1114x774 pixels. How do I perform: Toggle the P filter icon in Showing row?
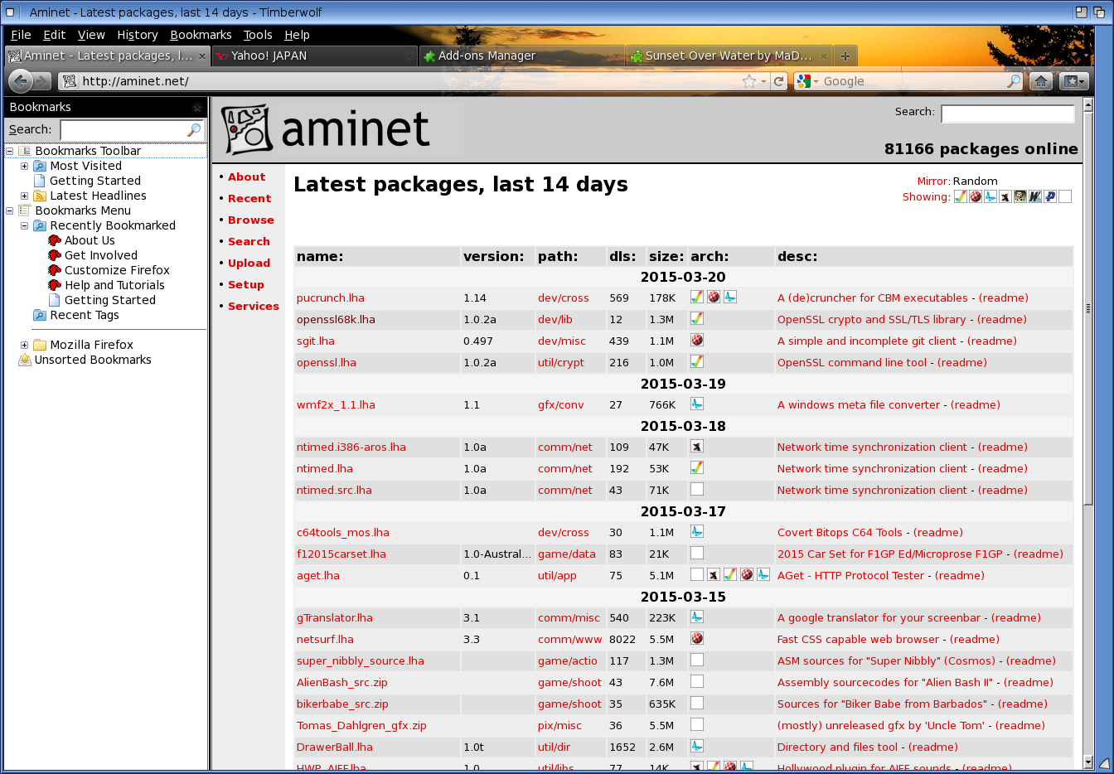click(x=1050, y=196)
